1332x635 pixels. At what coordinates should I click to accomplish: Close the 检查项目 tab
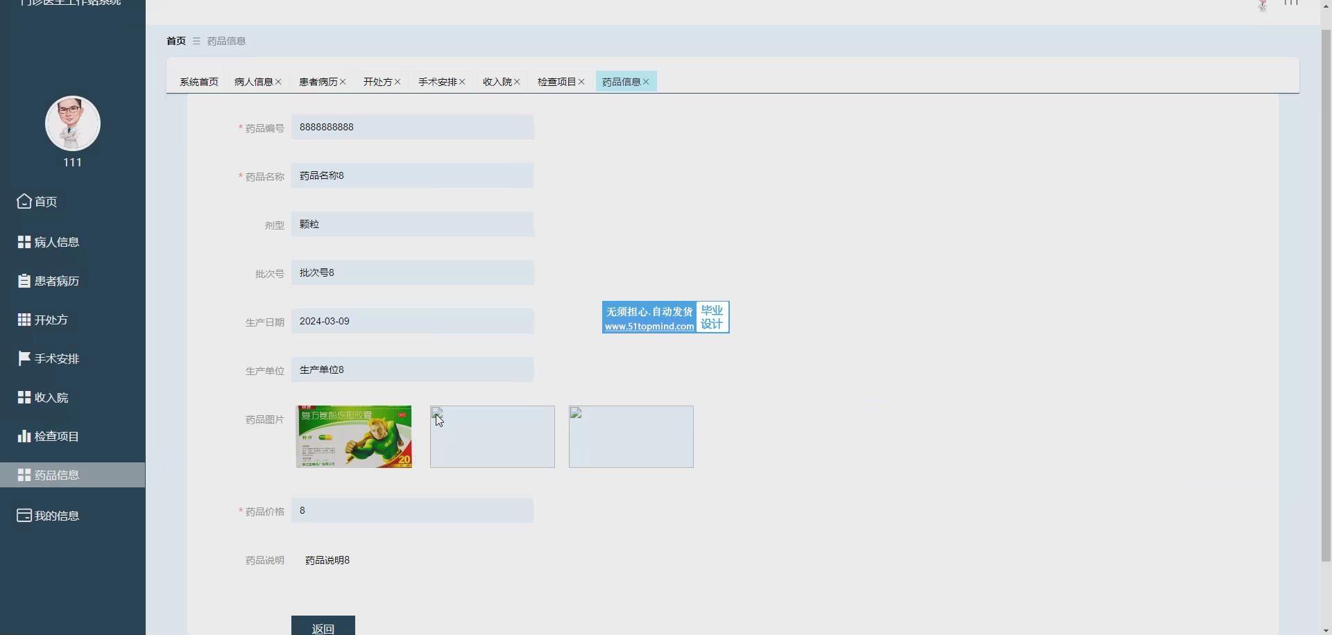pos(581,82)
